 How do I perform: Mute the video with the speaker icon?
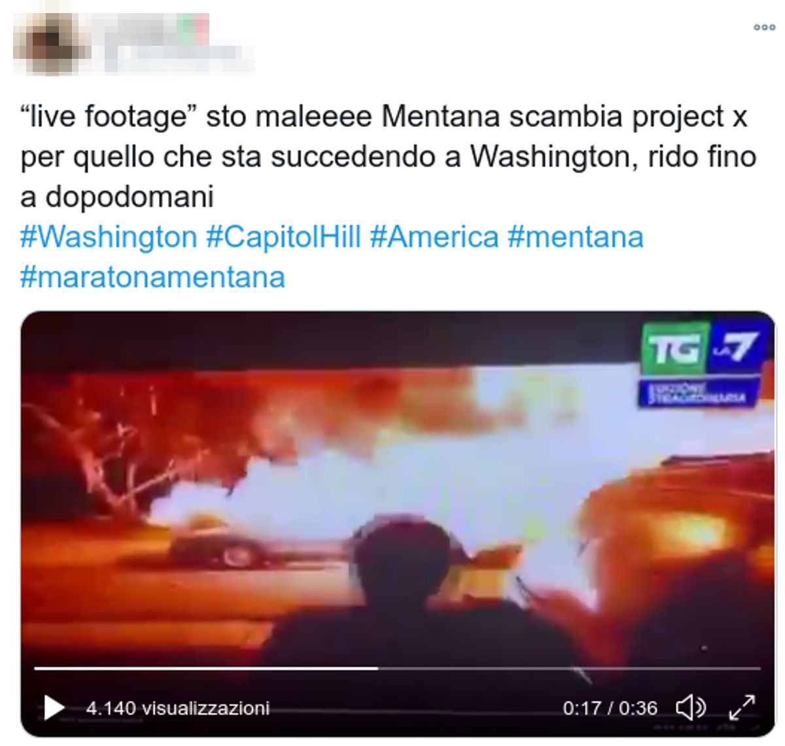[x=691, y=707]
